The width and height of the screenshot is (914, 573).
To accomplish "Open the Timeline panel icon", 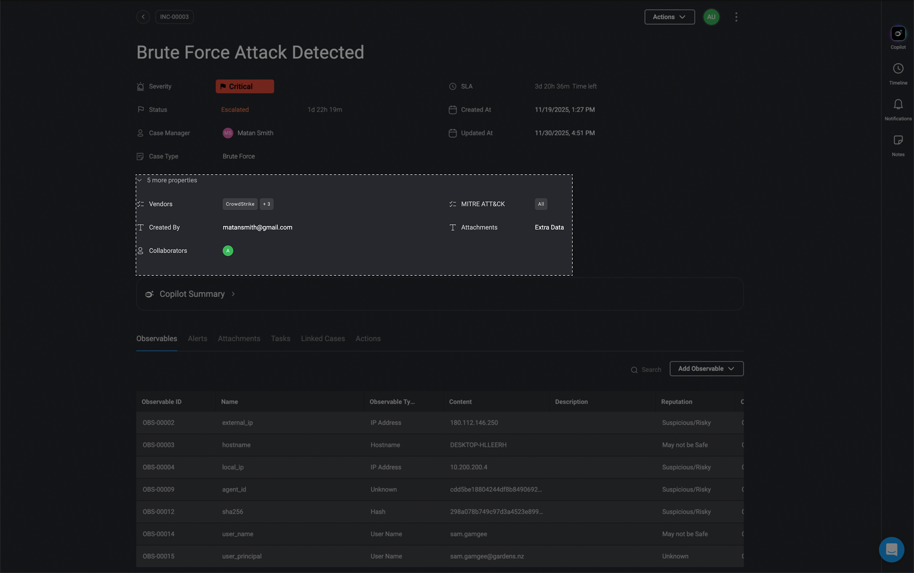I will pyautogui.click(x=898, y=69).
